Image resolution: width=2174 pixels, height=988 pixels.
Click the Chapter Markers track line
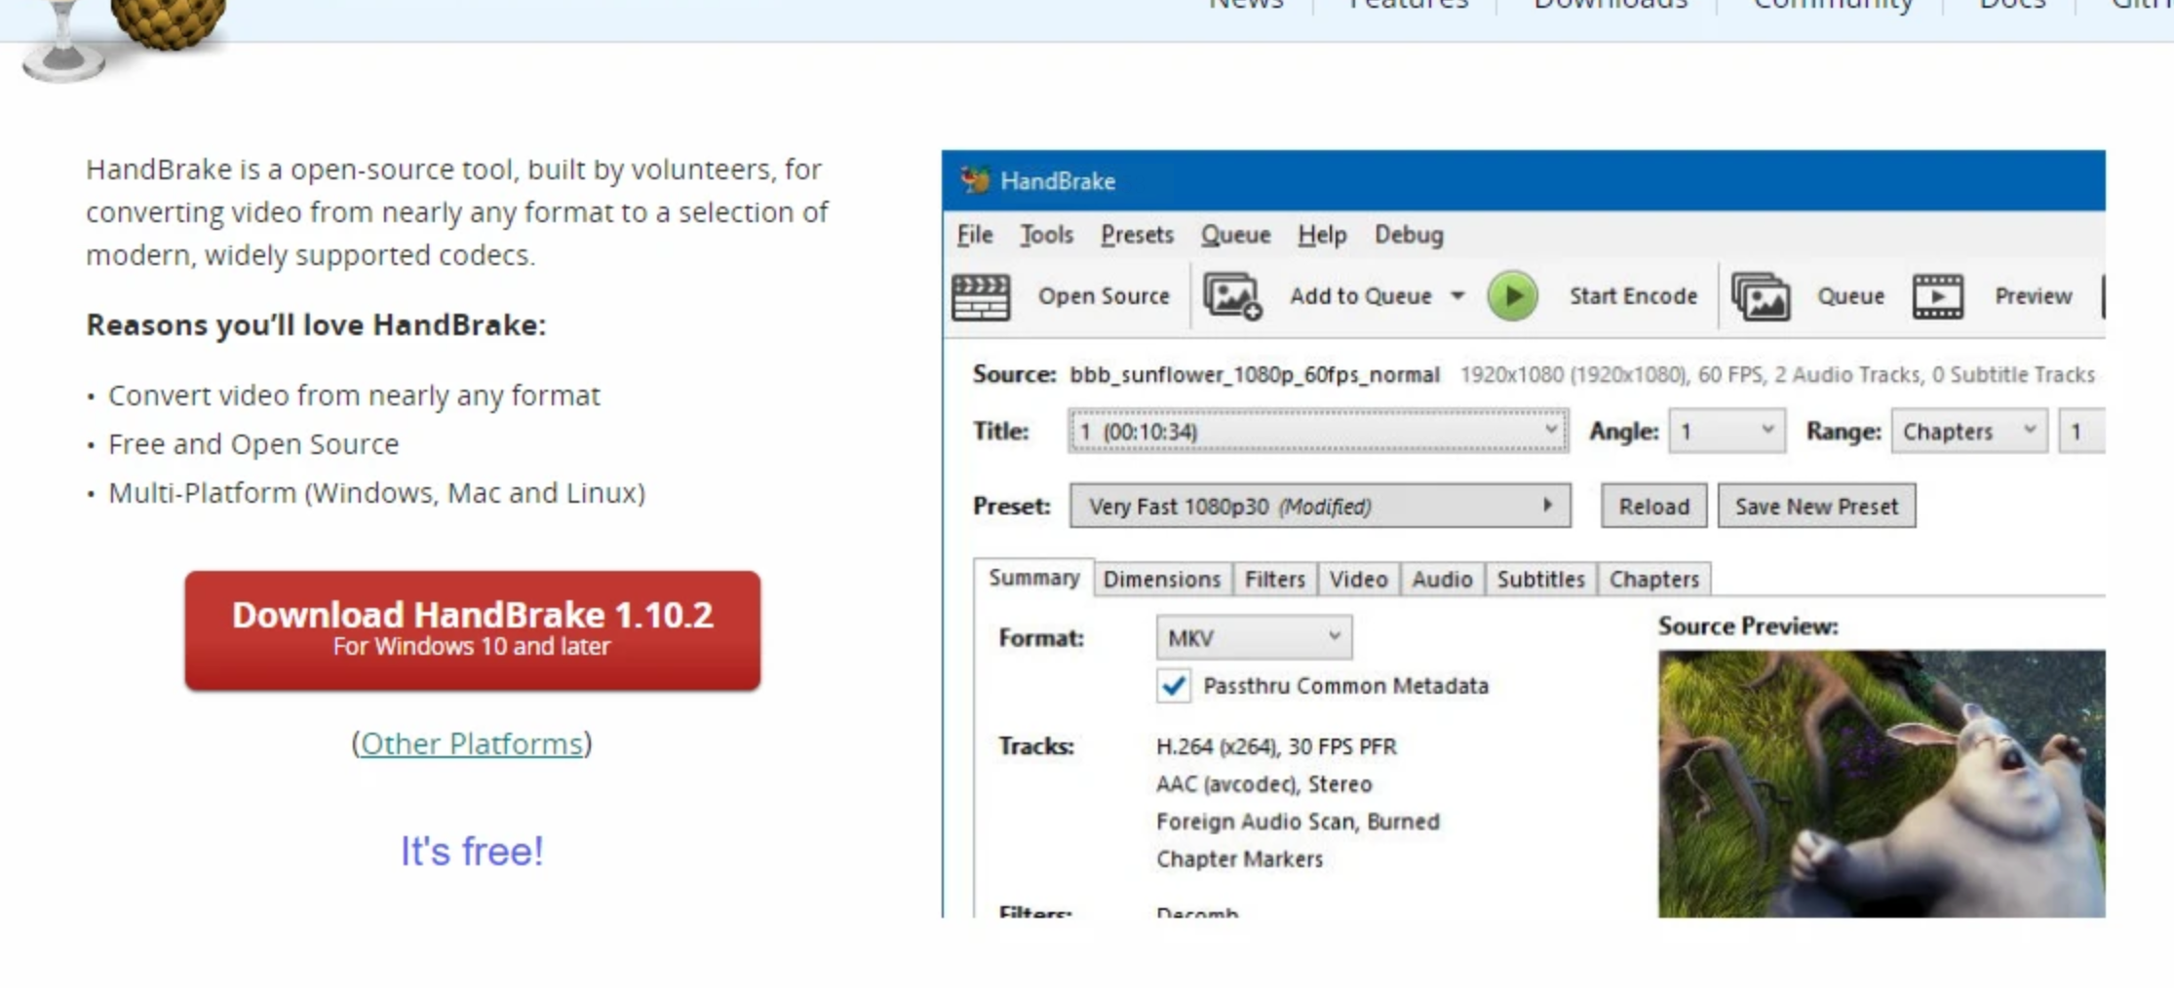point(1239,858)
